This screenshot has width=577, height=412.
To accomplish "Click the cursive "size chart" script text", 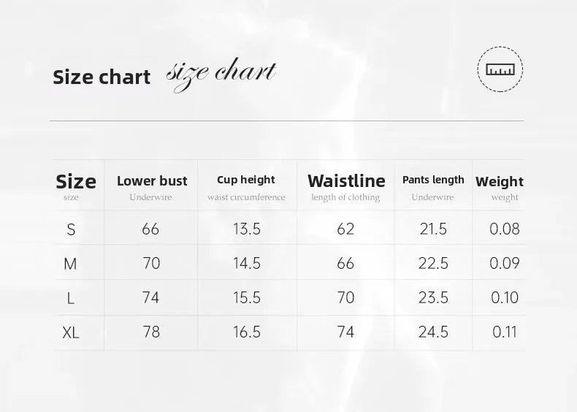I will coord(221,74).
